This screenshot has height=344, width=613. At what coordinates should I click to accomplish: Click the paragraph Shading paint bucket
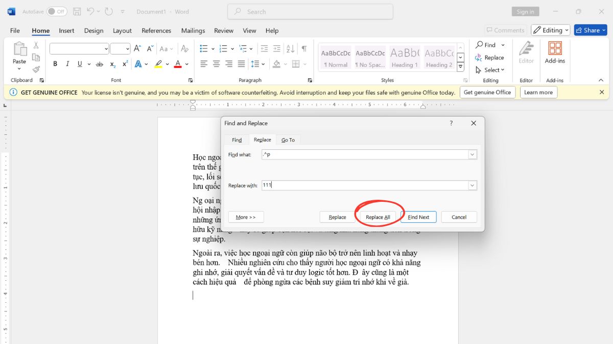276,64
